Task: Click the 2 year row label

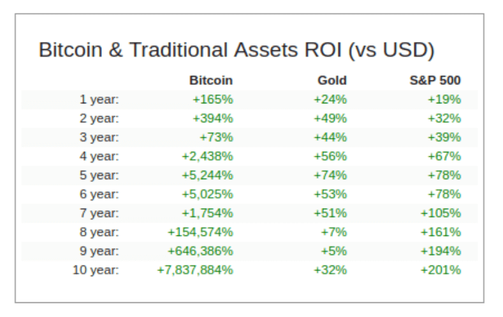Action: pyautogui.click(x=99, y=119)
